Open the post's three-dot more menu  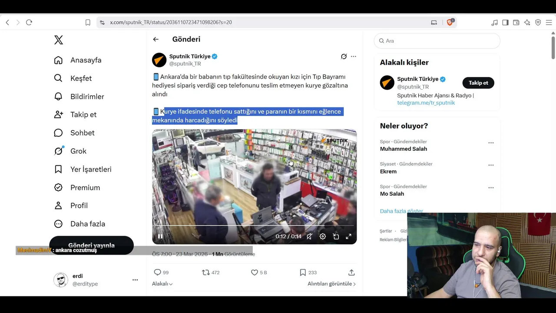(354, 57)
